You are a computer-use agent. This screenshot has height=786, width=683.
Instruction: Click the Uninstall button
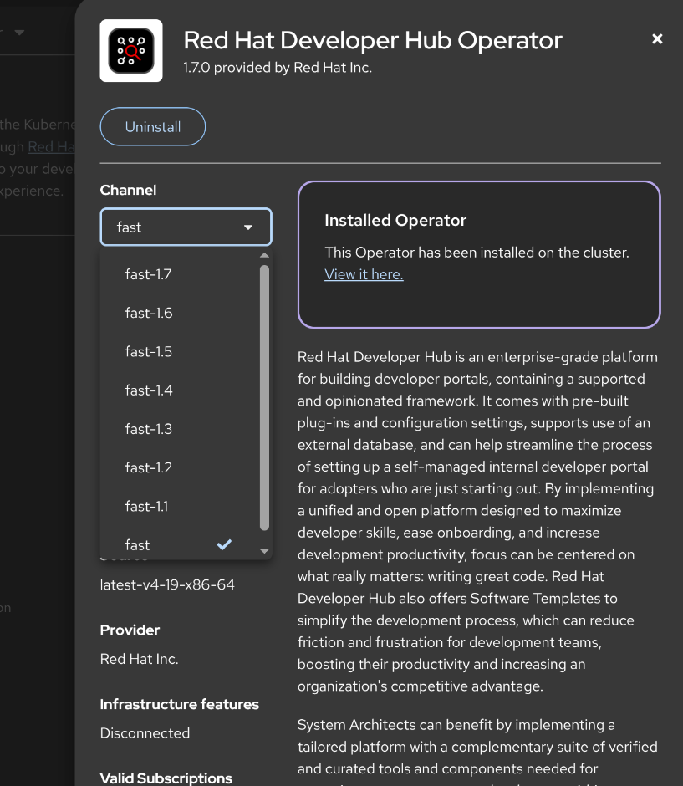(x=153, y=127)
